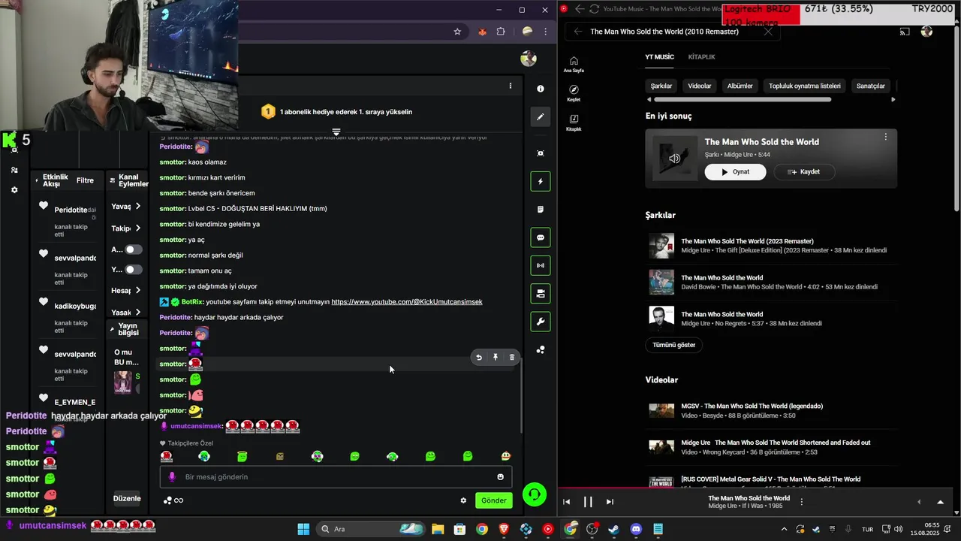
Task: Open Brave browser from the taskbar
Action: 504,529
